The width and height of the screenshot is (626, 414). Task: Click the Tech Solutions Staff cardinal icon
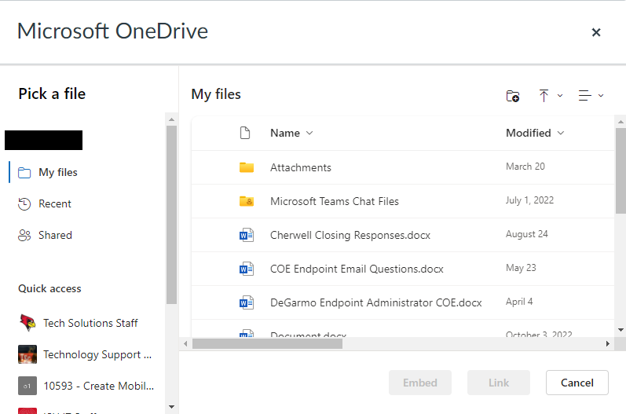click(27, 323)
